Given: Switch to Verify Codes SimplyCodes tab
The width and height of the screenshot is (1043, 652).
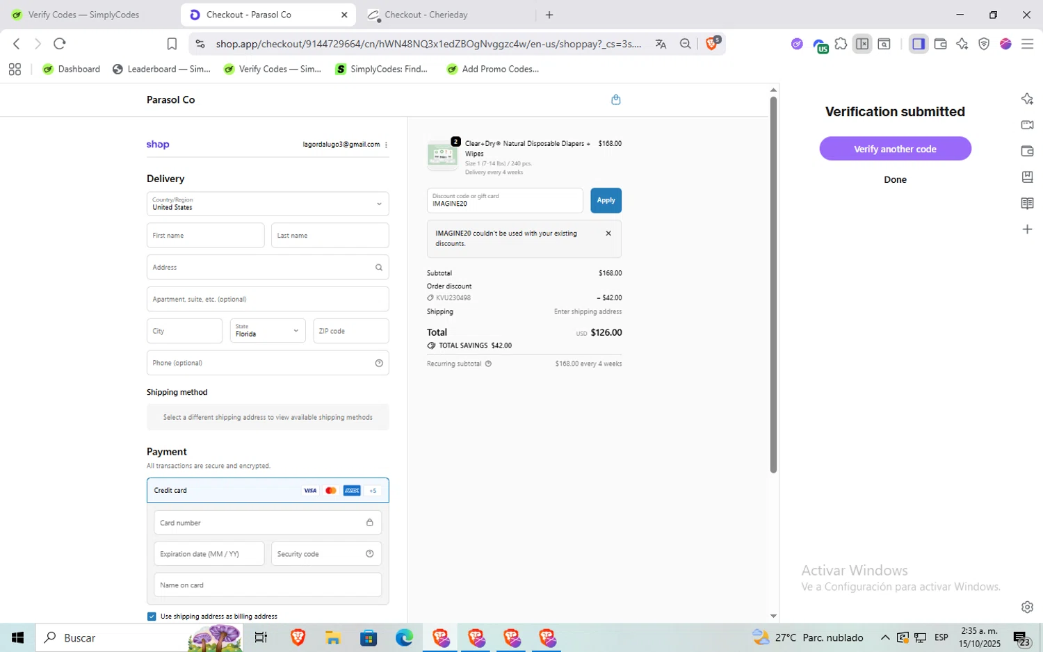Looking at the screenshot, I should (x=83, y=15).
